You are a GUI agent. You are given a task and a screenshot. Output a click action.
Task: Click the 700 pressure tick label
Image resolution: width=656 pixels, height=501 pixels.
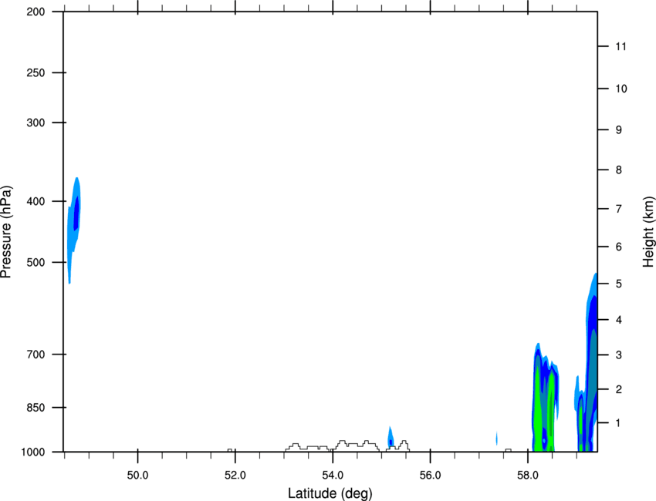[36, 355]
